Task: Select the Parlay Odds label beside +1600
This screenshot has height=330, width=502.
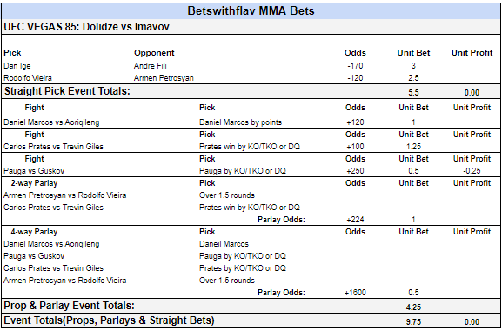Action: (x=281, y=293)
